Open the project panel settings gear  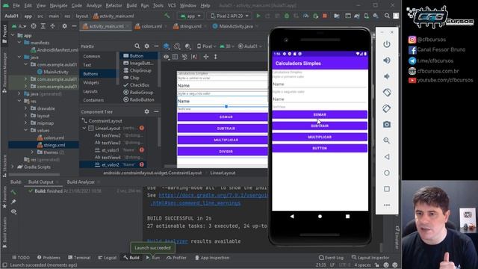pyautogui.click(x=64, y=26)
